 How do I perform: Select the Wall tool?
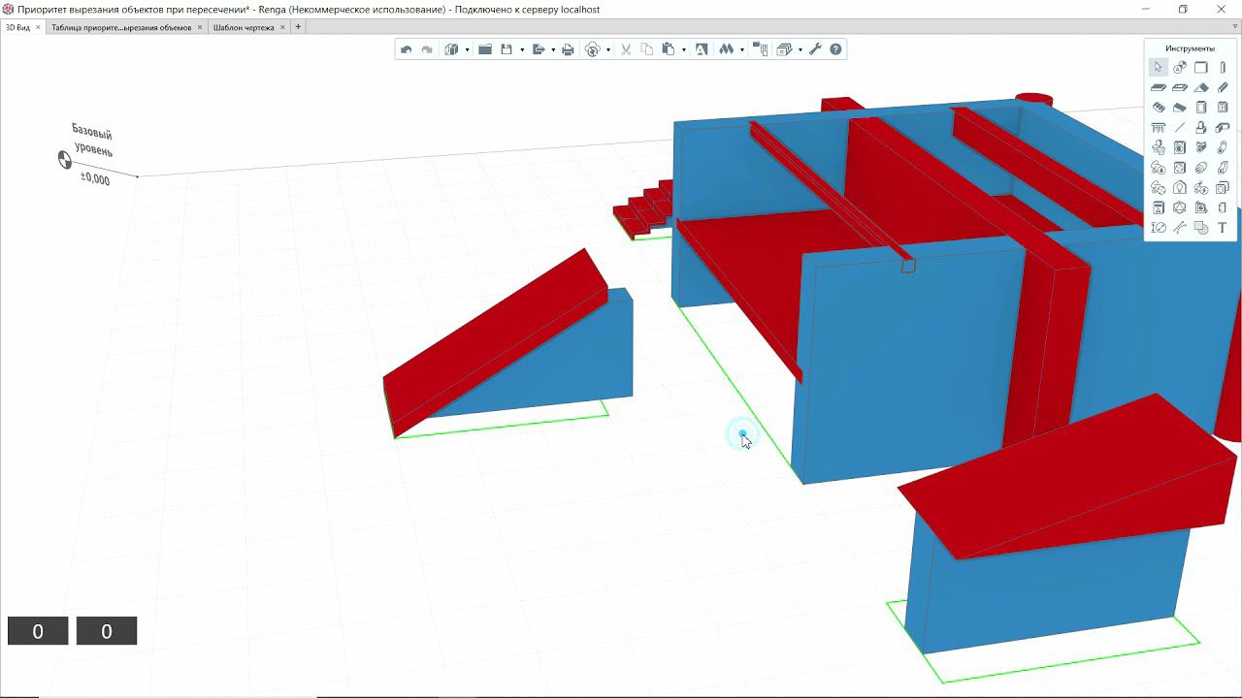point(1201,68)
